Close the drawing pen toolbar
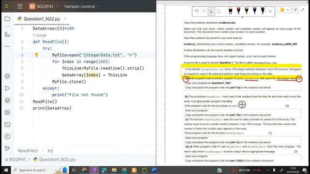The width and height of the screenshot is (310, 174). pos(270,12)
